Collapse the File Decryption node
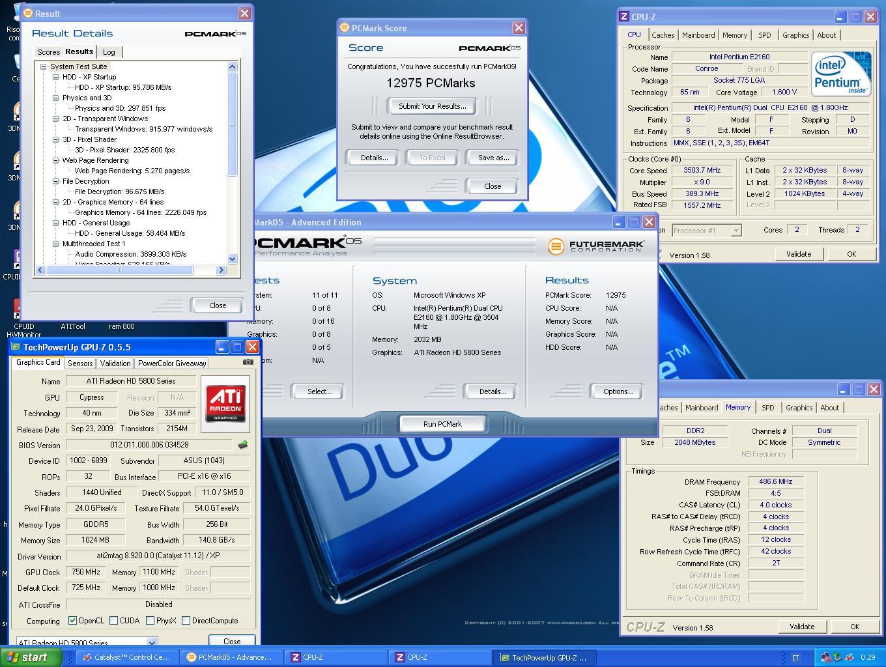 pos(55,181)
